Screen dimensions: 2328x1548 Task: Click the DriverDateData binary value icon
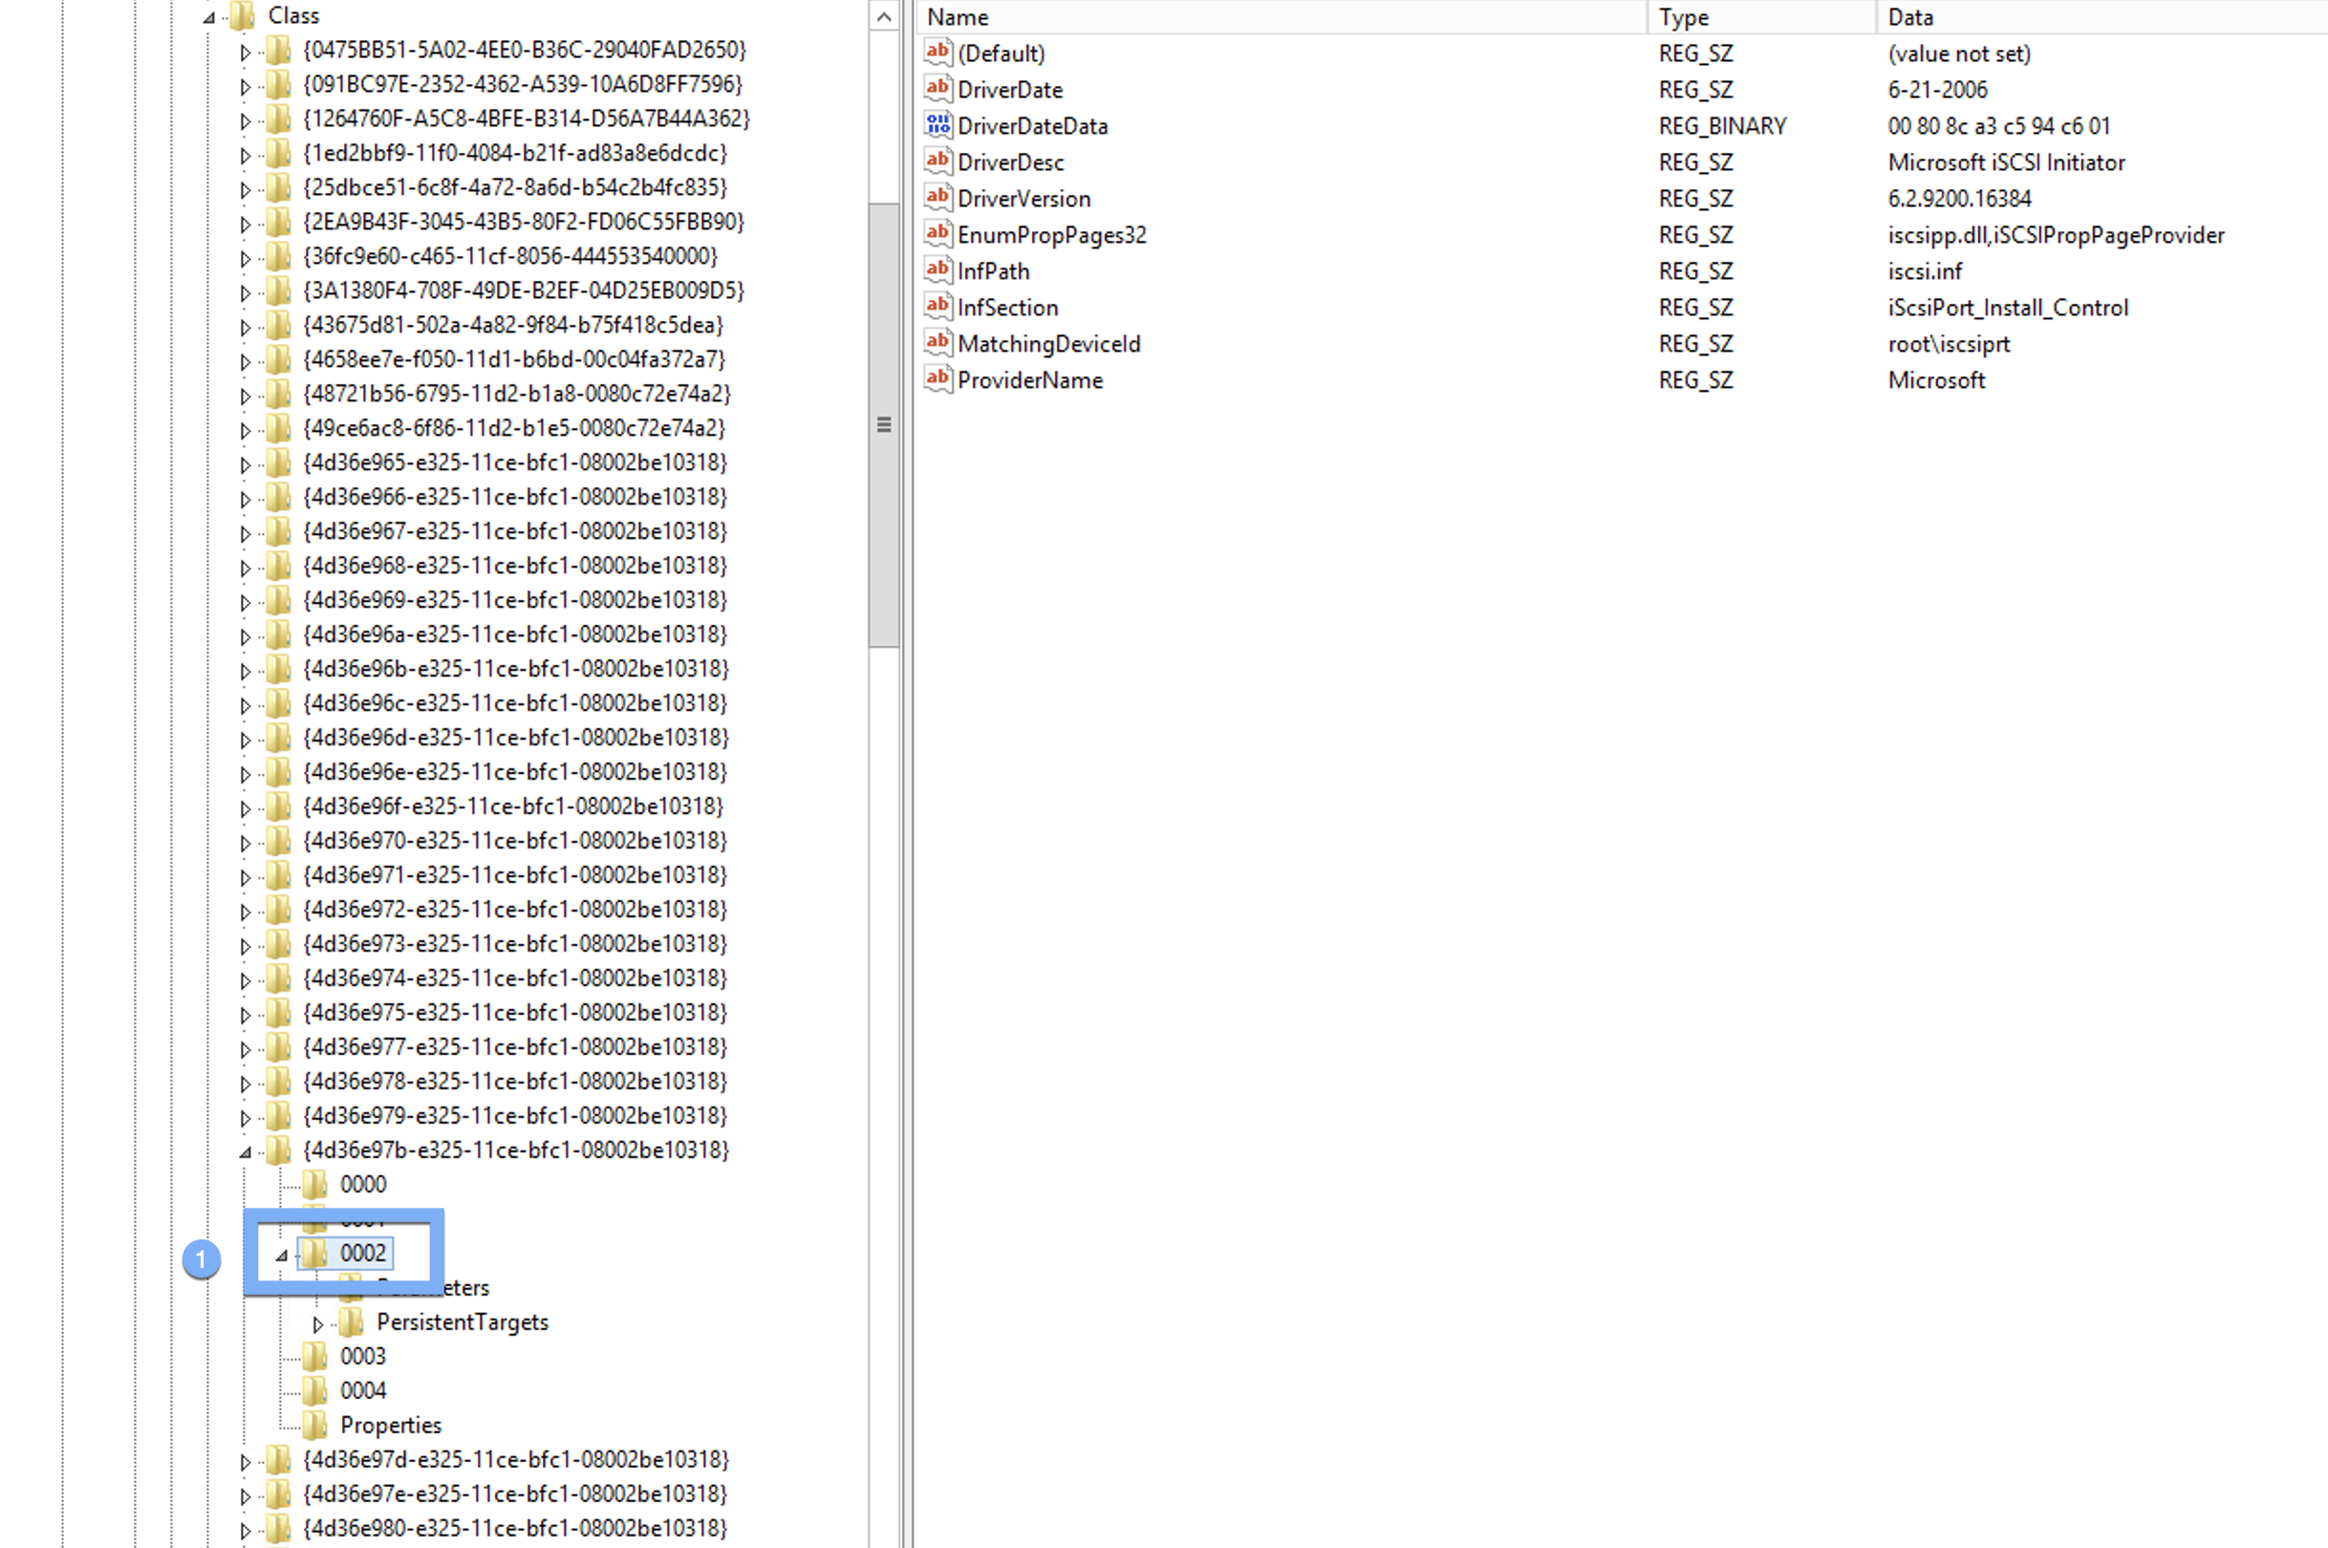pyautogui.click(x=938, y=125)
